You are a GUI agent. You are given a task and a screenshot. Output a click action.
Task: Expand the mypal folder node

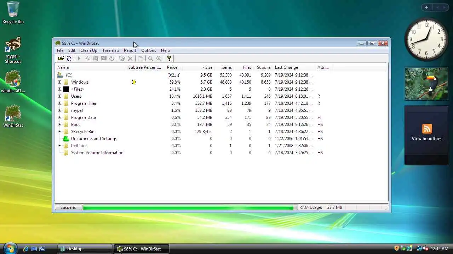pyautogui.click(x=59, y=110)
